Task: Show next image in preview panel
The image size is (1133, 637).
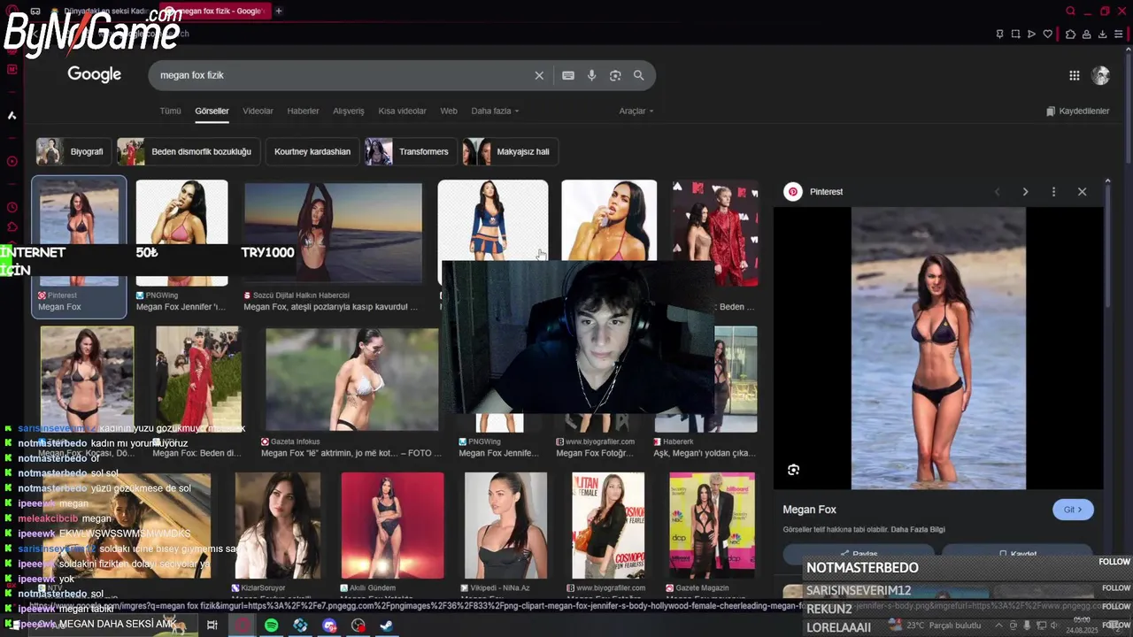Action: tap(1025, 191)
